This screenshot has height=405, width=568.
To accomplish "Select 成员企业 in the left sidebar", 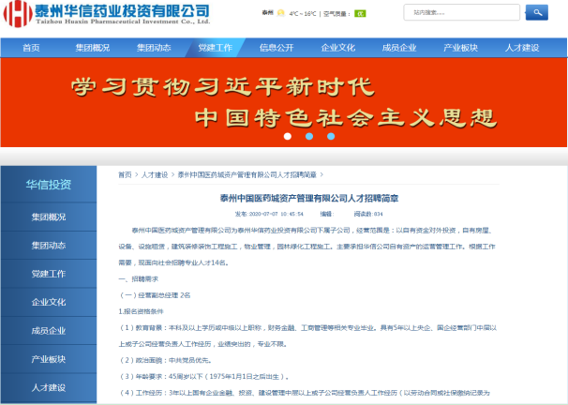I will tap(49, 330).
